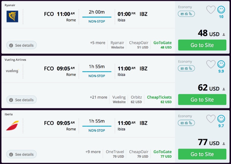
Task: Expand See details for the Iberia flight
Action: pyautogui.click(x=21, y=154)
